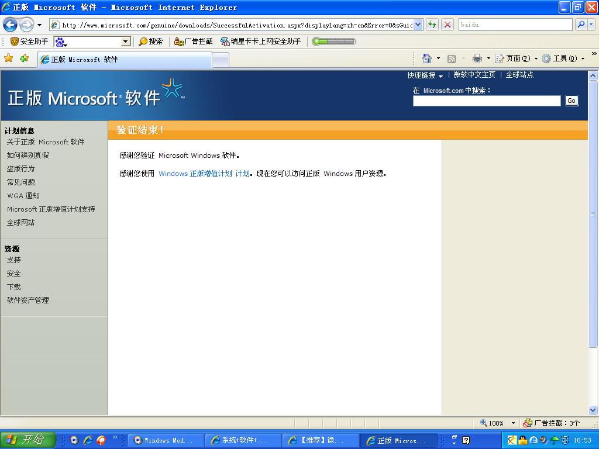Open 常见问题 sidebar link

tap(20, 182)
